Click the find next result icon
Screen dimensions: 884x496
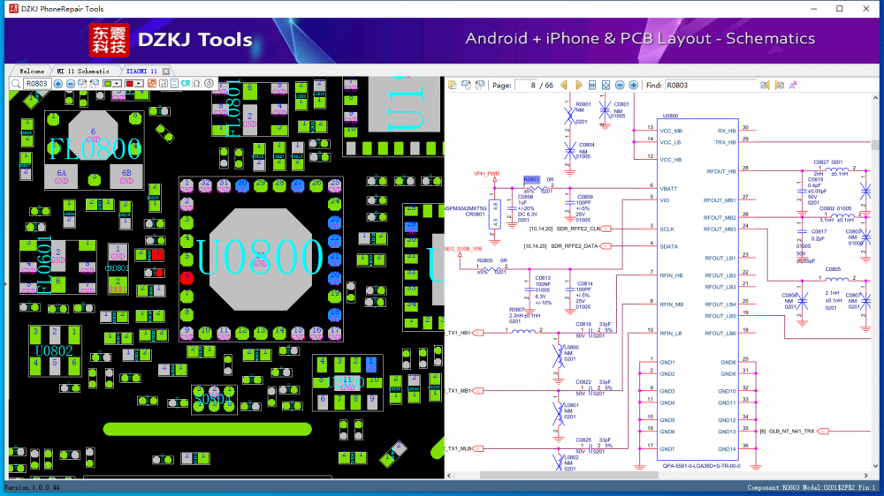780,85
